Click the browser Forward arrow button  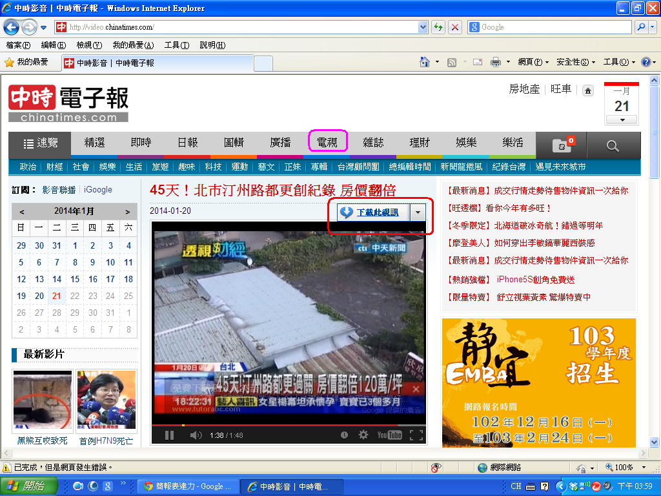[29, 27]
